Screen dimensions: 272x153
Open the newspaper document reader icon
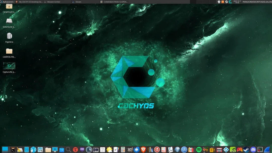[x=164, y=149]
